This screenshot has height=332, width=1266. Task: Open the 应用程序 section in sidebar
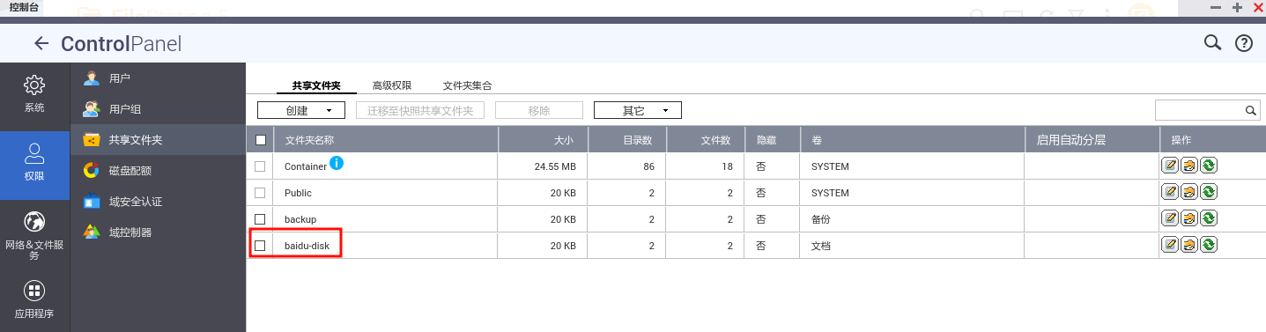click(34, 299)
